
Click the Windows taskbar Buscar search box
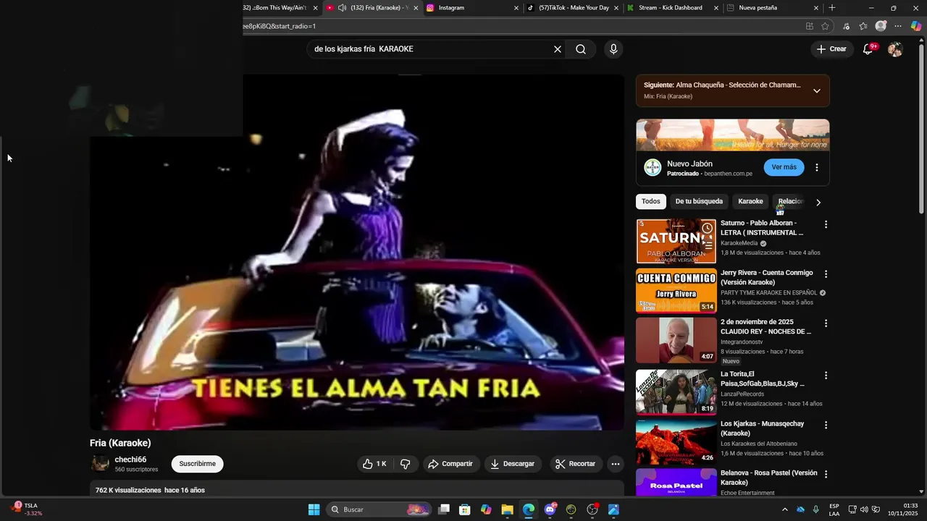379,509
